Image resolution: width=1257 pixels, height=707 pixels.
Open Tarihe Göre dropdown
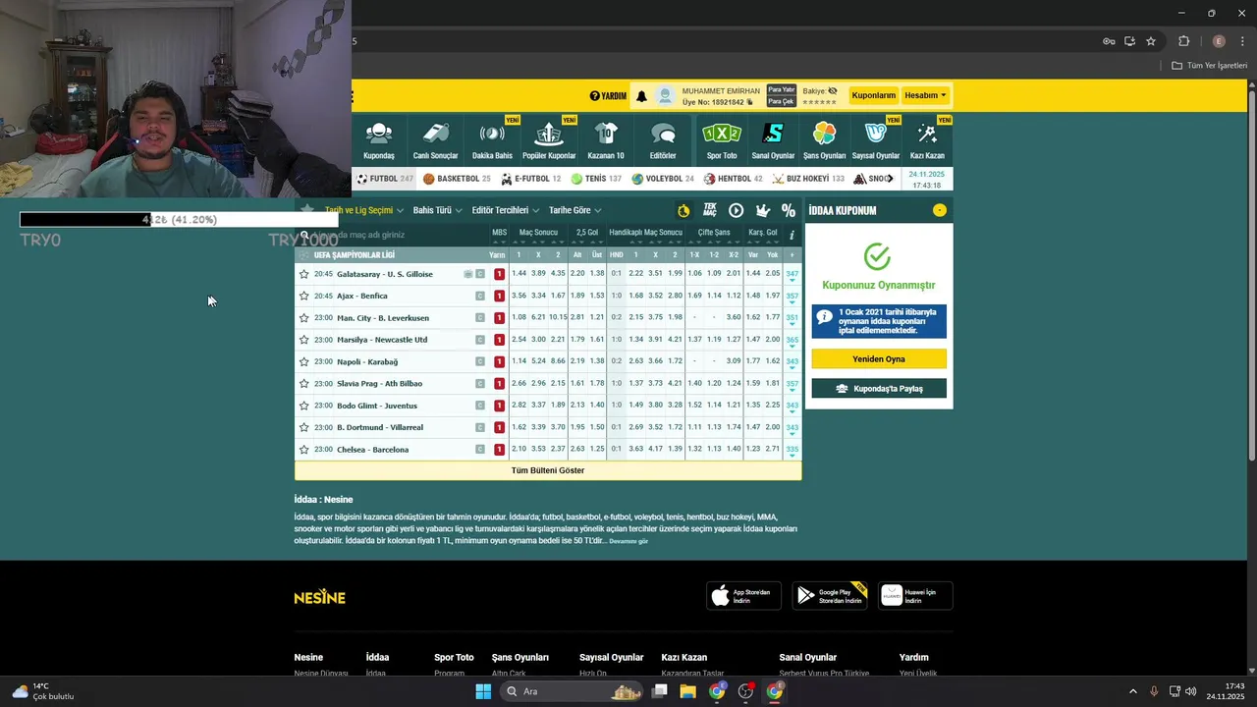click(575, 210)
